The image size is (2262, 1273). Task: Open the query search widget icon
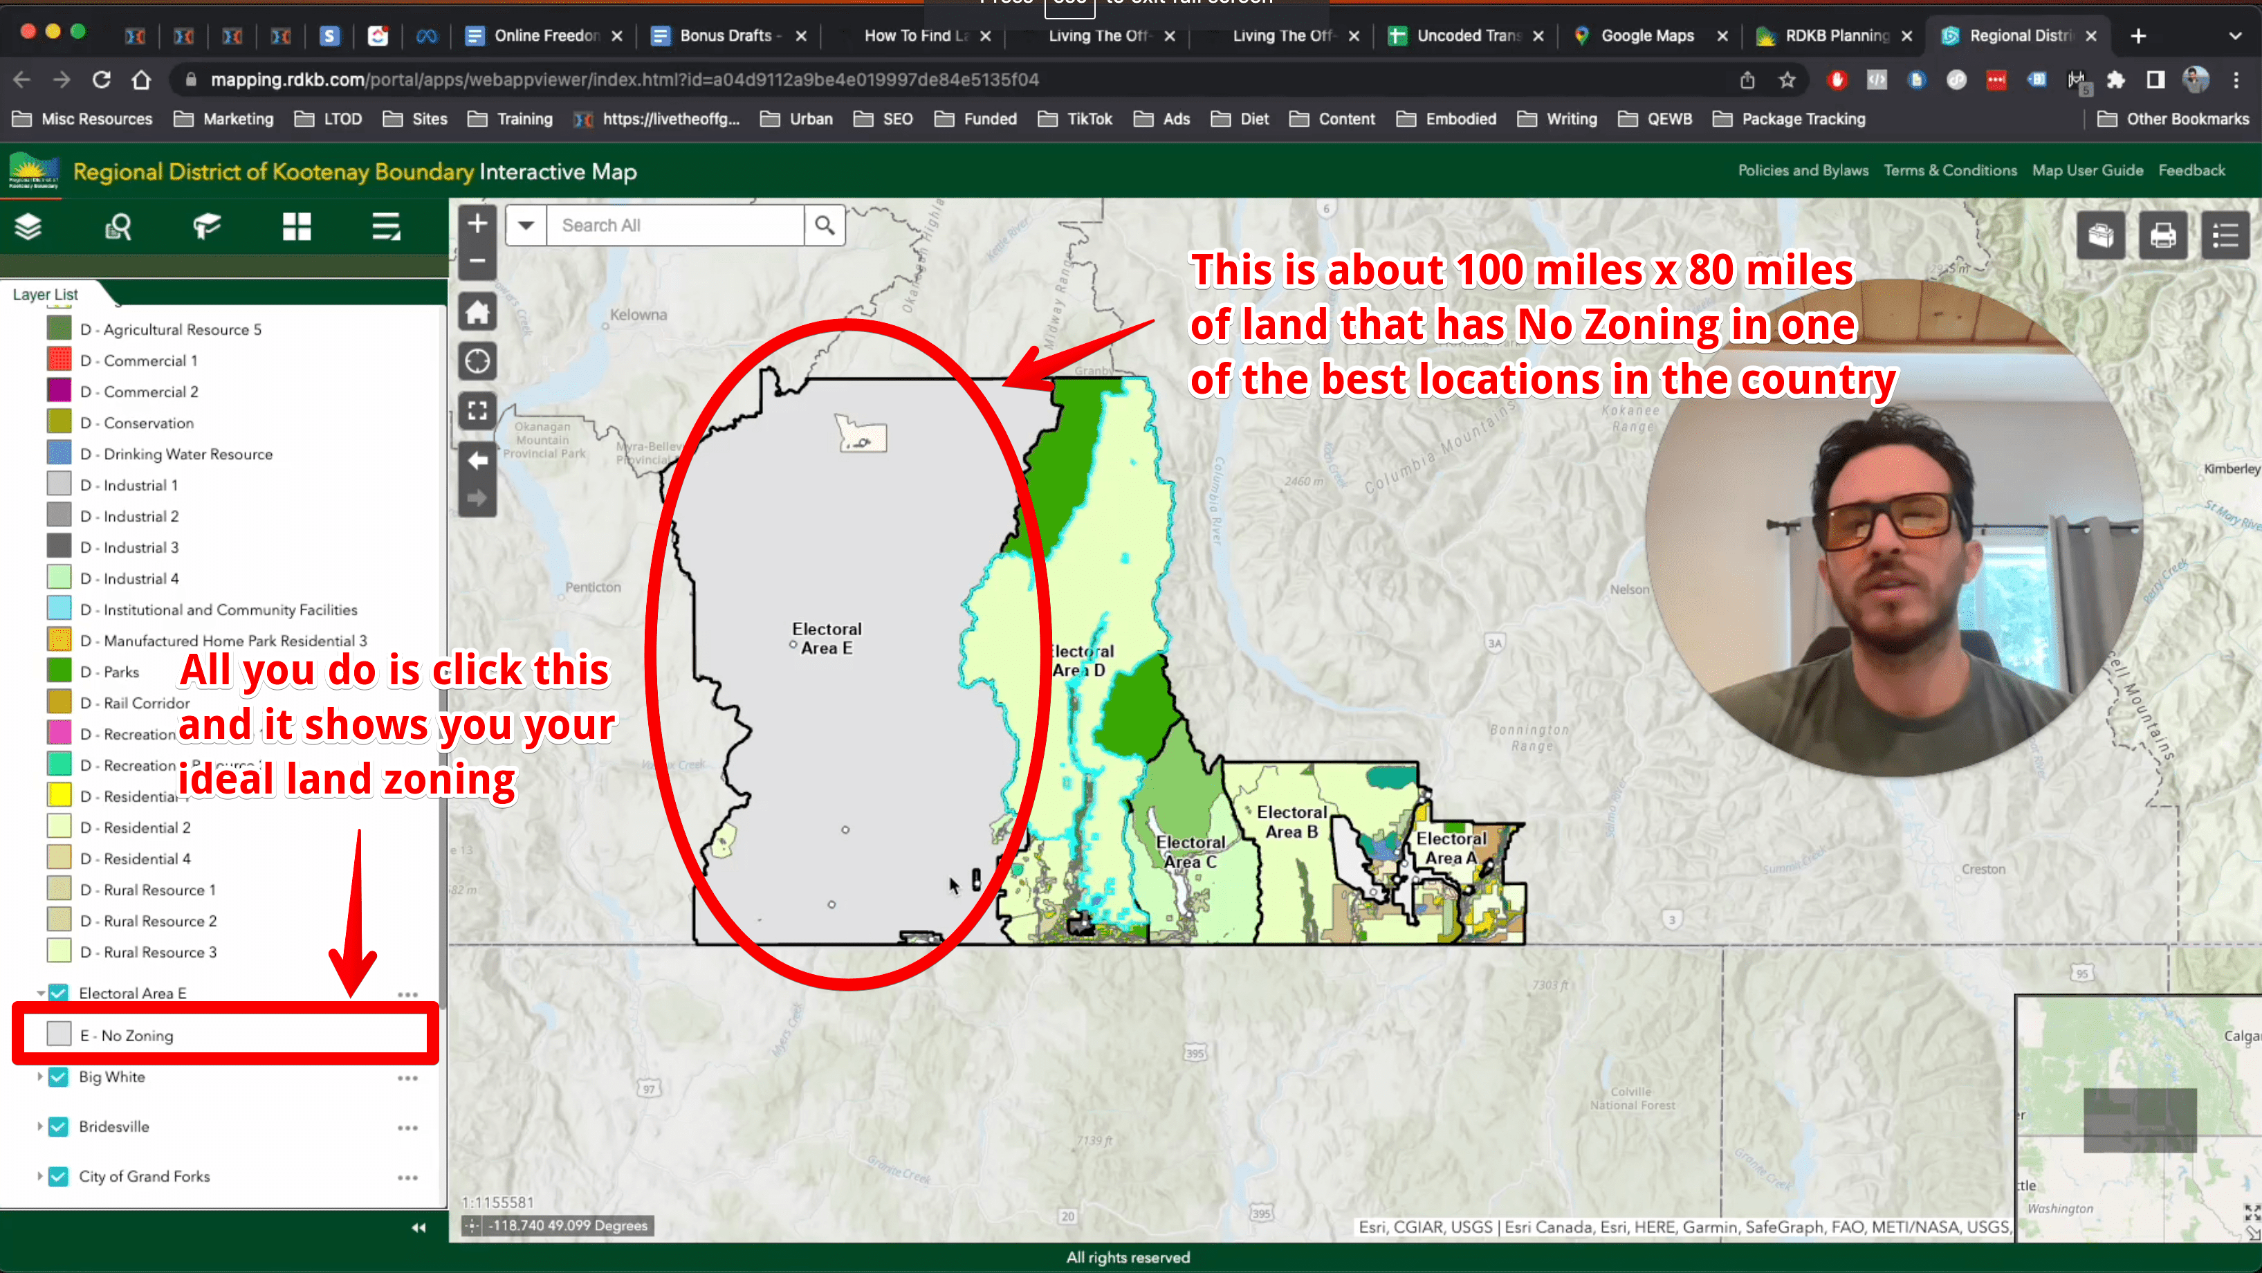[118, 228]
